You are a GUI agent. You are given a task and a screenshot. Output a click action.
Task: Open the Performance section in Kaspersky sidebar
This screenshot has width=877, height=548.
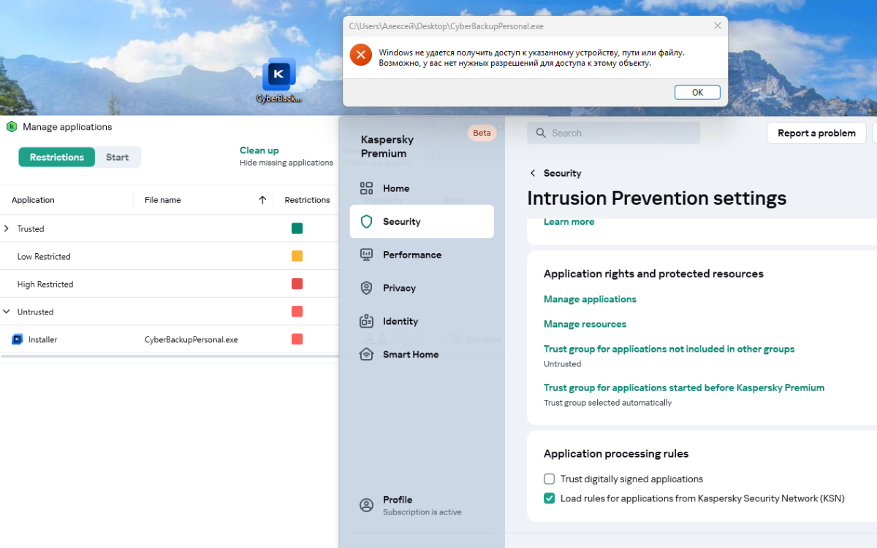(x=422, y=255)
